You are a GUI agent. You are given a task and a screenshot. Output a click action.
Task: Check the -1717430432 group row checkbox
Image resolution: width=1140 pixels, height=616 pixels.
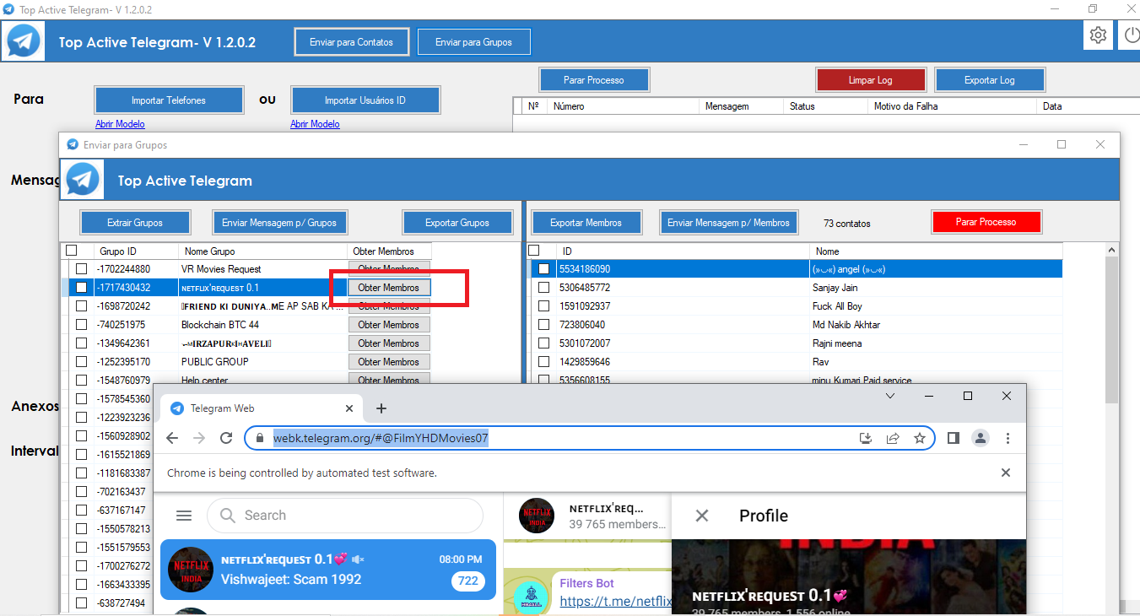click(82, 288)
